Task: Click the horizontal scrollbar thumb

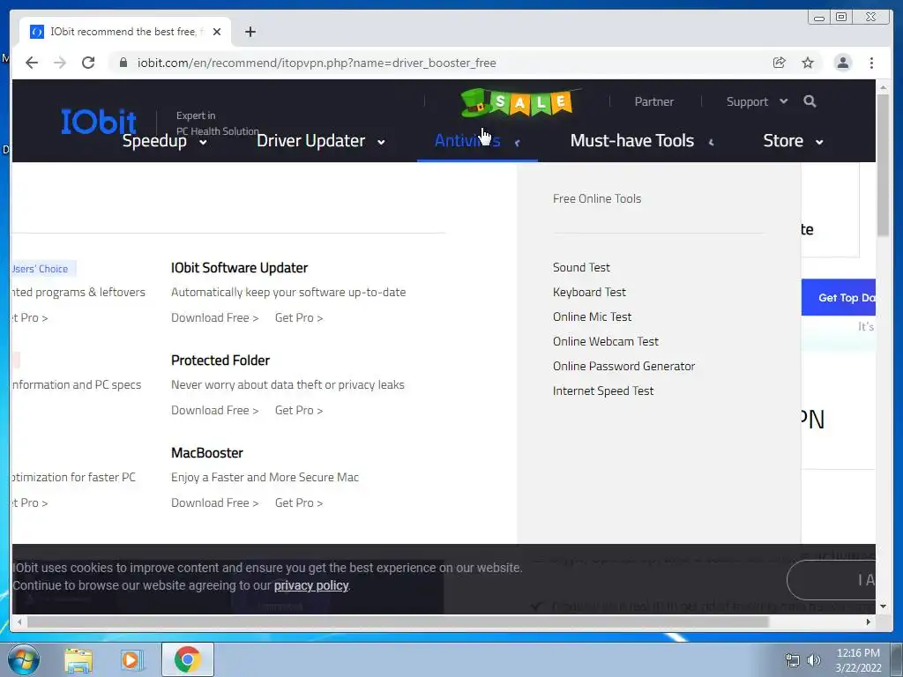Action: pyautogui.click(x=398, y=621)
